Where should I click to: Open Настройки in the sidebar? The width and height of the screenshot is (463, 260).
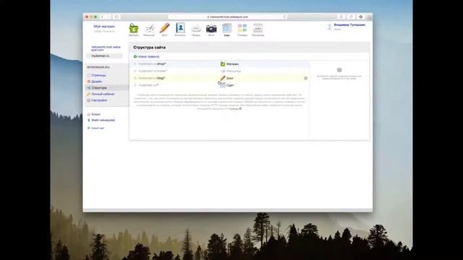point(99,100)
